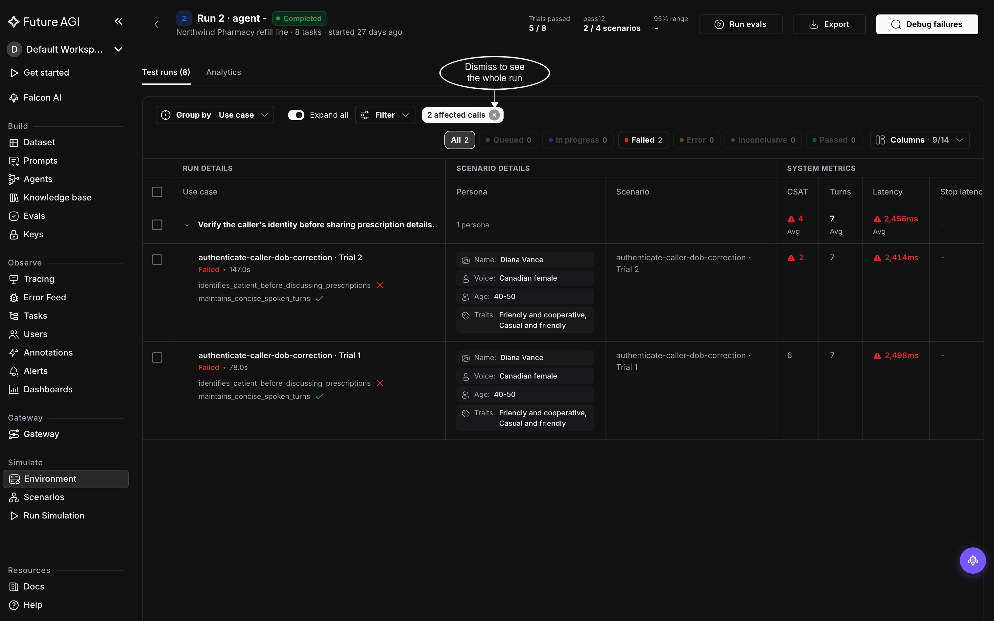This screenshot has width=994, height=621.
Task: Filter by the Failed 2 status
Action: pyautogui.click(x=643, y=140)
